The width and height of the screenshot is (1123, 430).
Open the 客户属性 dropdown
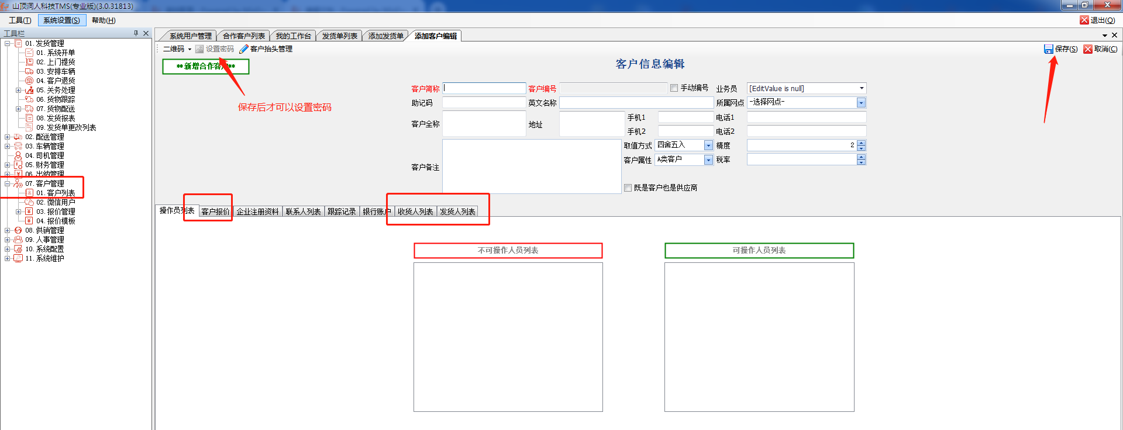click(x=708, y=159)
